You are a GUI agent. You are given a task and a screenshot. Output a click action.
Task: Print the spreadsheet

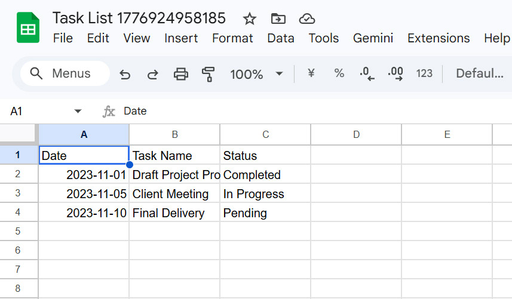click(x=180, y=74)
